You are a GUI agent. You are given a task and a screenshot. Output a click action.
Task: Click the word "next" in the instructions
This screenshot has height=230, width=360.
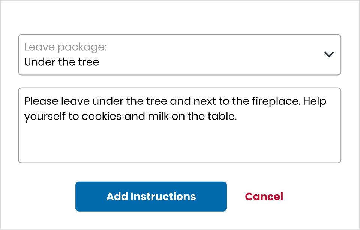(204, 101)
